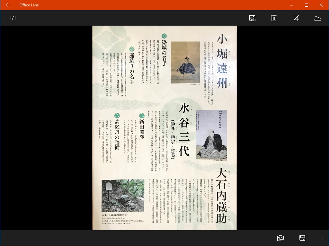Minimize the Office Lens window
The width and height of the screenshot is (329, 246).
click(291, 5)
